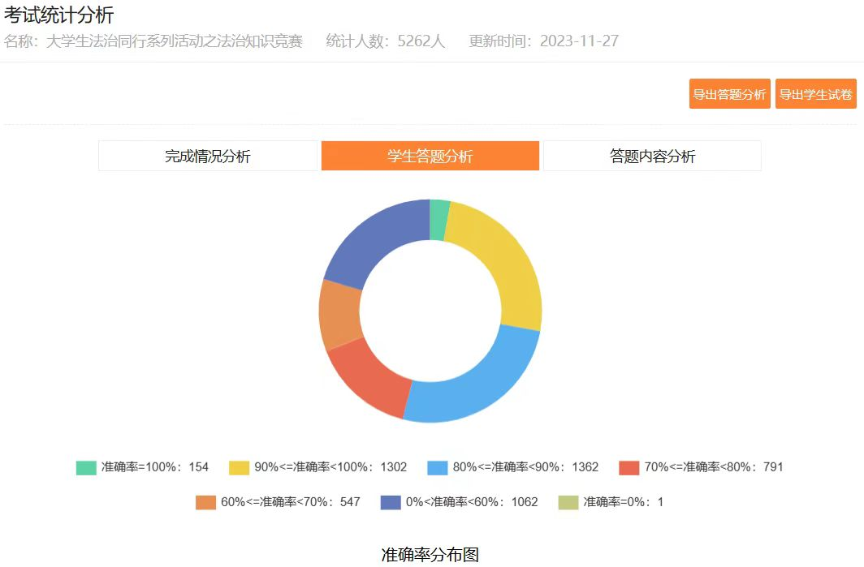This screenshot has width=864, height=567.
Task: Click legend text 90%<=准确率<100%: 1302
Action: tap(330, 467)
